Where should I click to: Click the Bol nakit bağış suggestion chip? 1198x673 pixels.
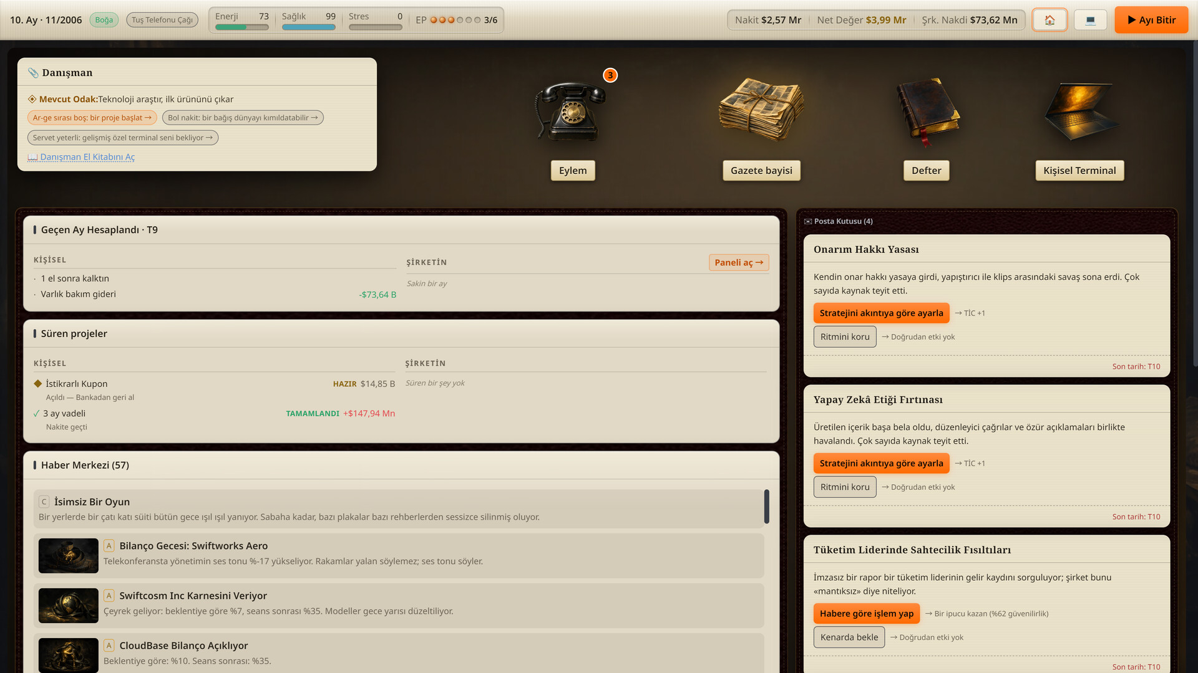click(243, 118)
